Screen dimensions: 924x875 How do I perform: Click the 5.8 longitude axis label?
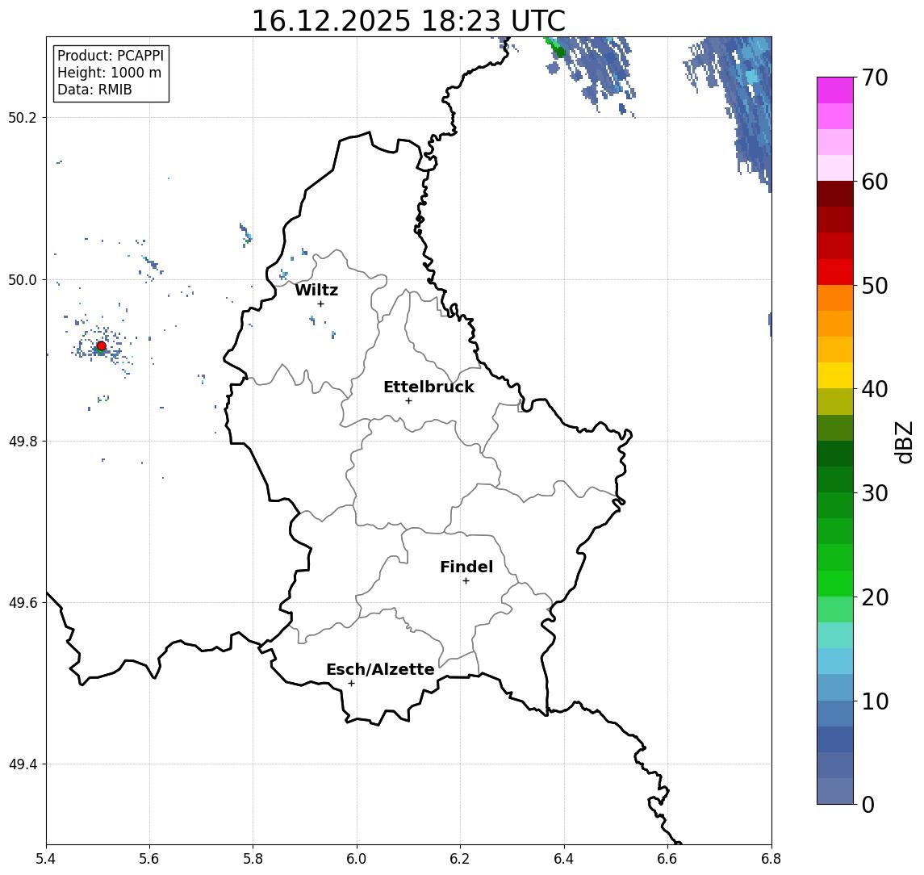253,859
